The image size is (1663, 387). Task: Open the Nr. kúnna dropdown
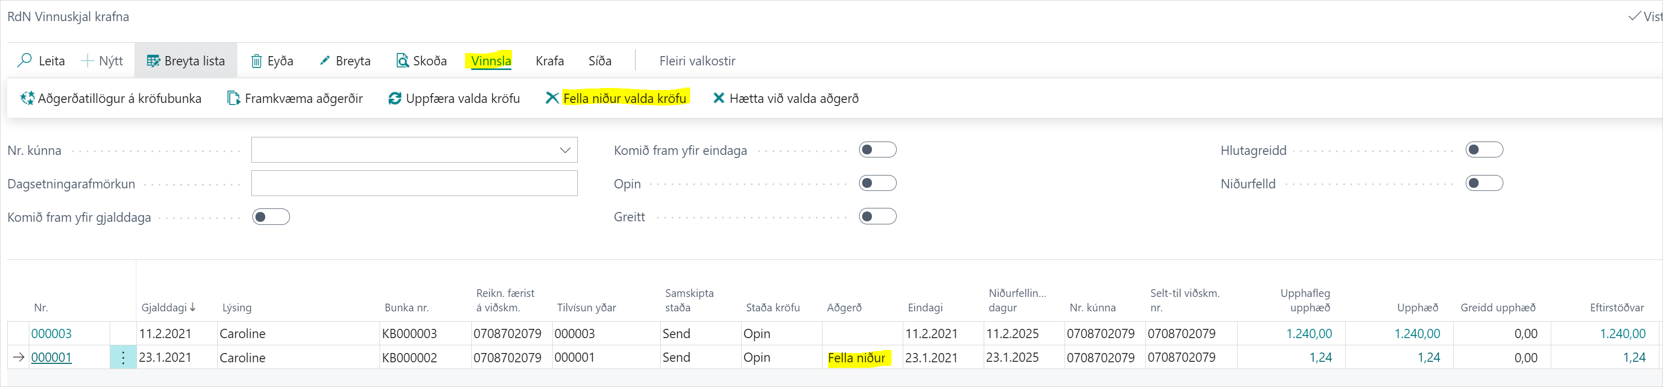[565, 149]
